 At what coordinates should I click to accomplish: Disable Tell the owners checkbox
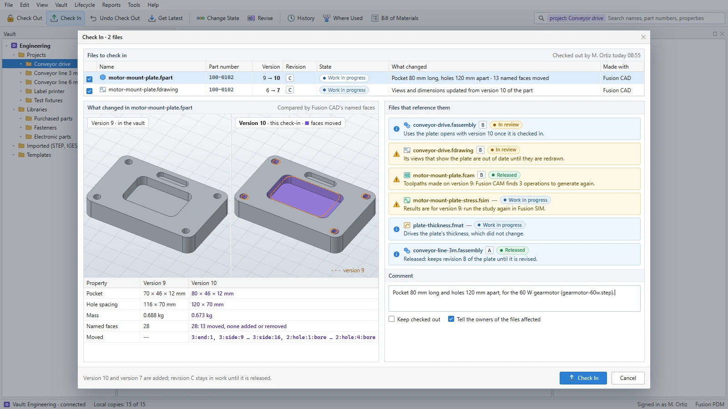pos(451,319)
